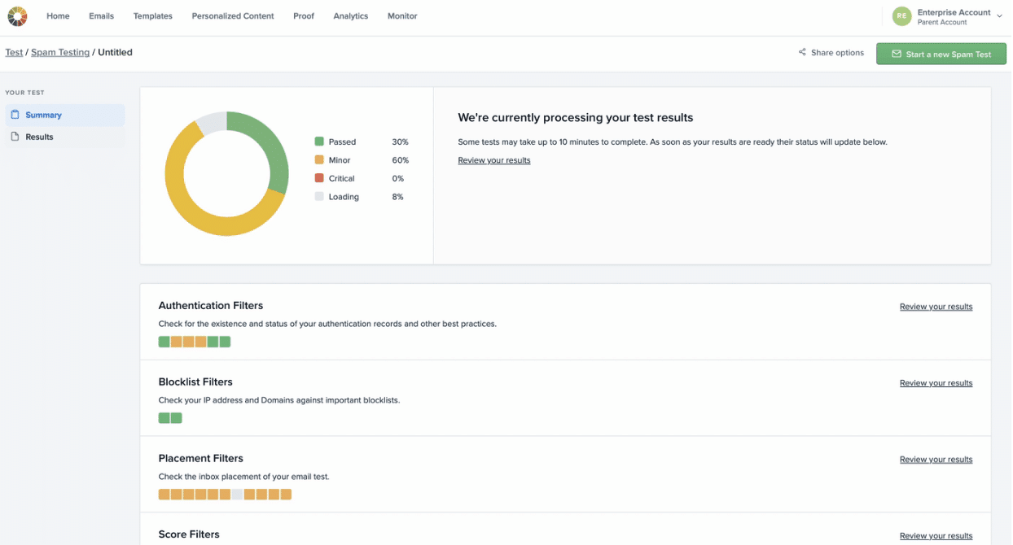Expand the Enterprise Account dropdown chevron
Image resolution: width=1013 pixels, height=545 pixels.
tap(999, 16)
